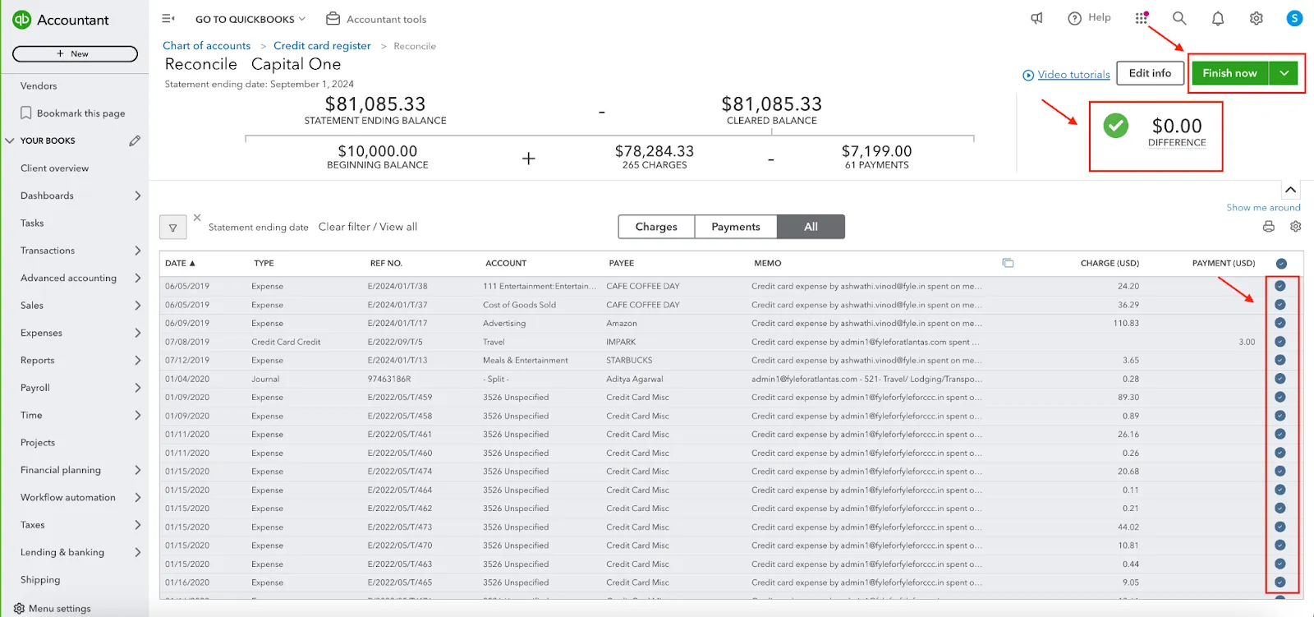The height and width of the screenshot is (617, 1314).
Task: Open Tasks in sidebar
Action: click(x=32, y=223)
